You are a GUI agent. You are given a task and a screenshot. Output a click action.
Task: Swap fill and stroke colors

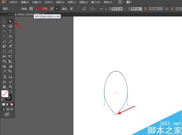(x=11, y=91)
